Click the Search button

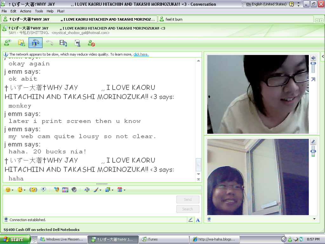point(188,209)
